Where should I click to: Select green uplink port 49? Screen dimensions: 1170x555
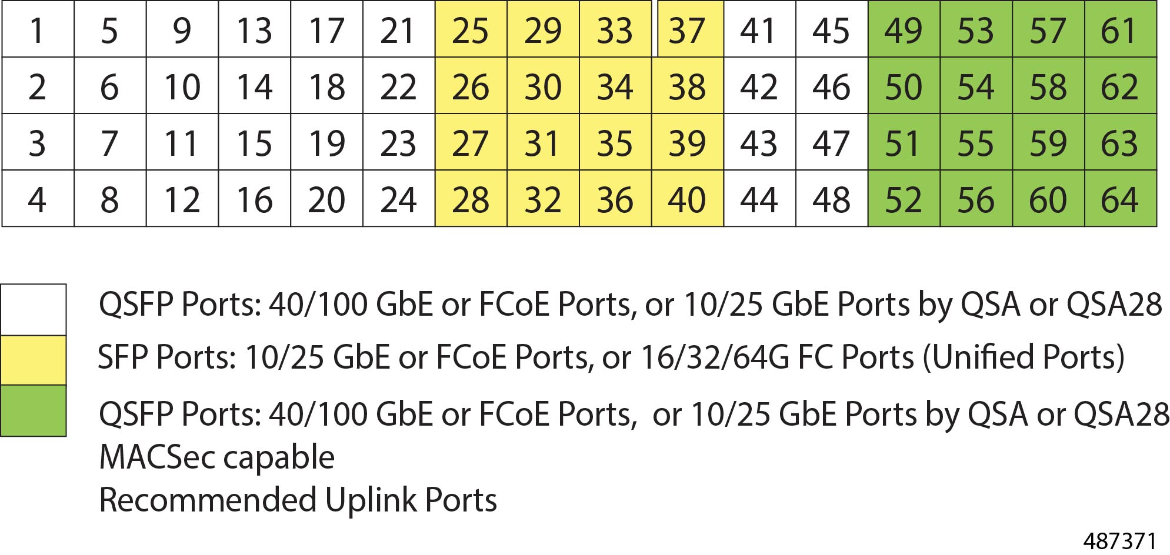(x=904, y=29)
